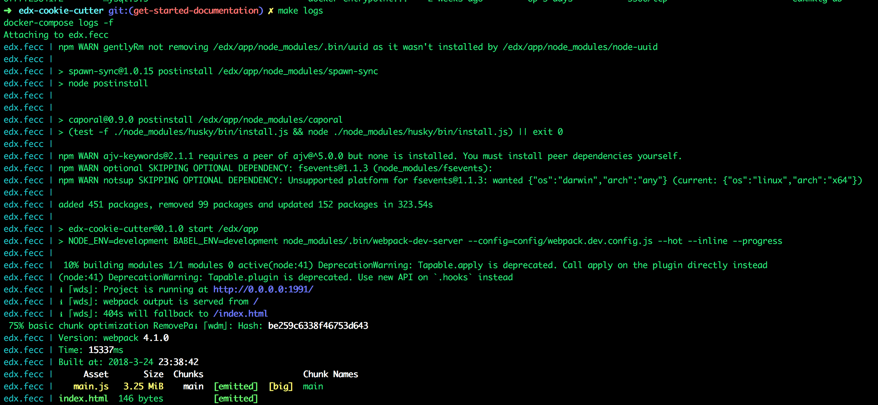Click the build hash be259c6338f46753d643
This screenshot has width=878, height=405.
318,326
